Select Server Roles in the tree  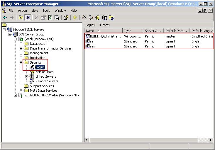44,72
